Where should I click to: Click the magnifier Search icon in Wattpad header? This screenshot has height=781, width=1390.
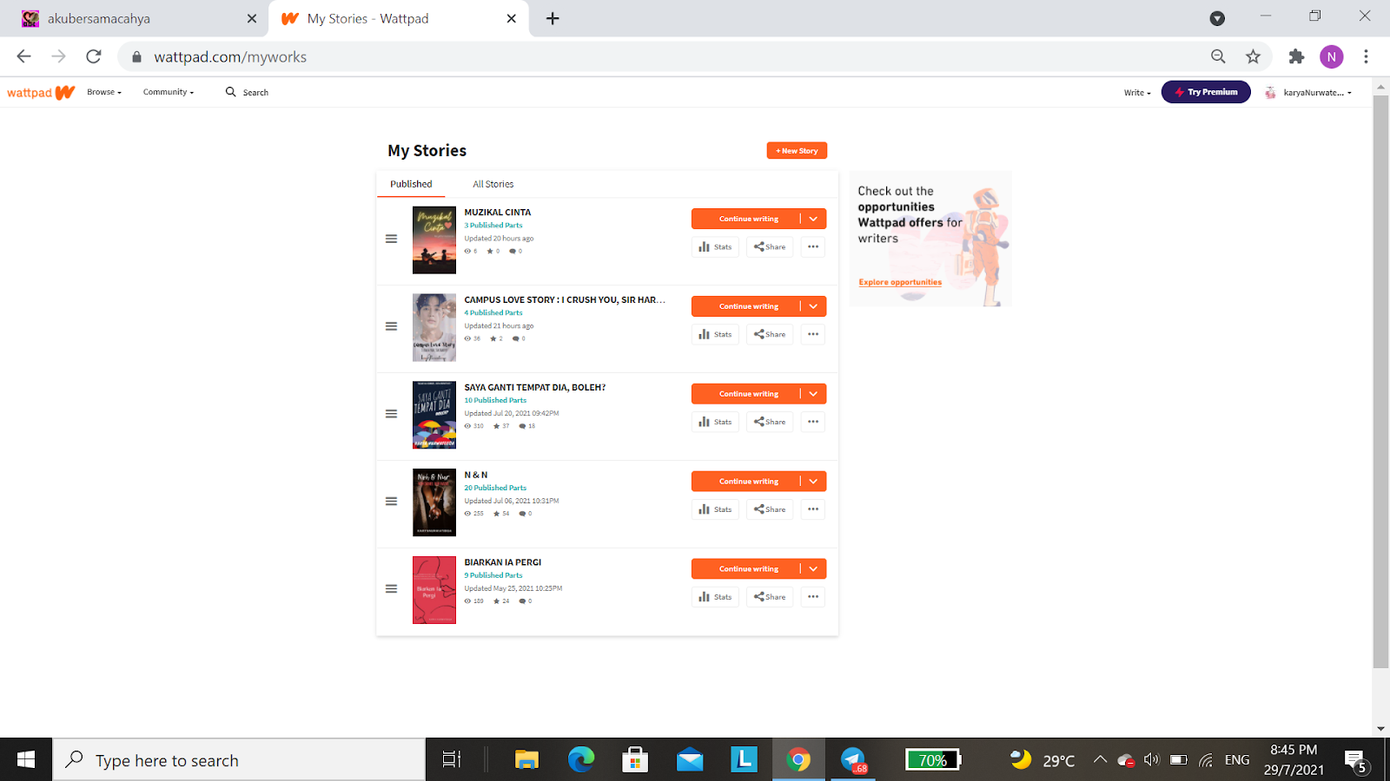[x=231, y=91]
